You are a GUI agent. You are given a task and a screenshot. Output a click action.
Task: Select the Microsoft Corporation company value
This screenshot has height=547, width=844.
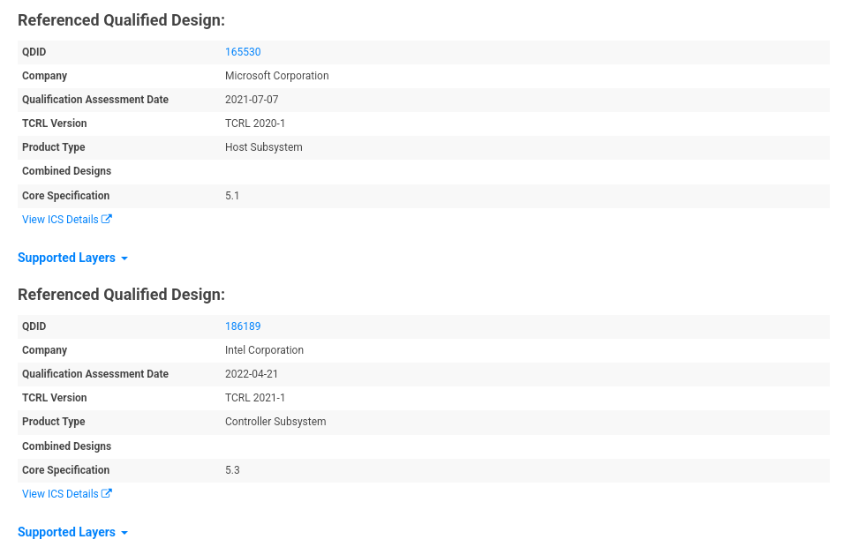(276, 76)
